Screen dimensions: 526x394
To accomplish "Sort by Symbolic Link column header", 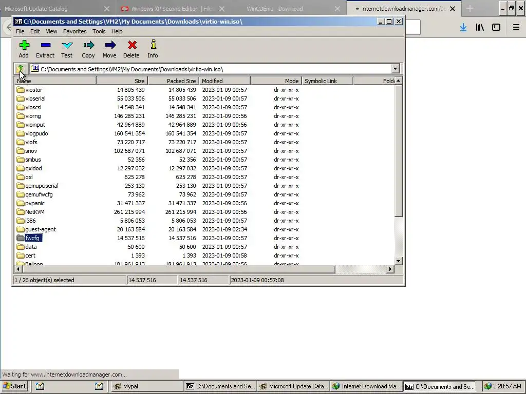I will [x=327, y=81].
